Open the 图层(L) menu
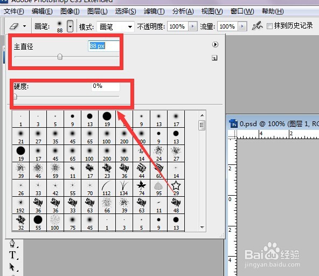Image resolution: width=319 pixels, height=276 pixels. tap(97, 11)
